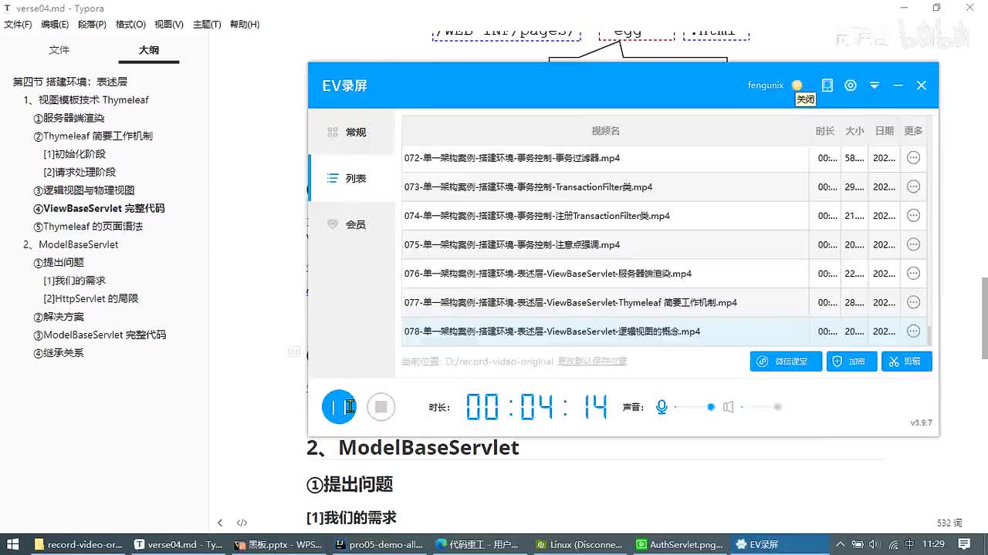988x555 pixels.
Task: Go to outline item ①服务器端渲染
Action: [x=69, y=118]
